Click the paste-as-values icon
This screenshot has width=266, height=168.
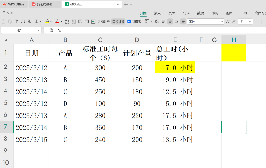3,21
